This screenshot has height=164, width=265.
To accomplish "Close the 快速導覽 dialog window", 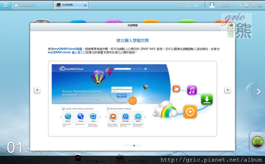I will click(x=231, y=25).
